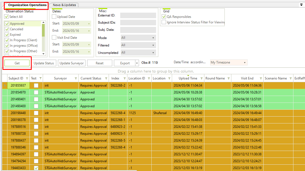Click the Update Status button
The width and height of the screenshot is (305, 171).
pyautogui.click(x=44, y=63)
